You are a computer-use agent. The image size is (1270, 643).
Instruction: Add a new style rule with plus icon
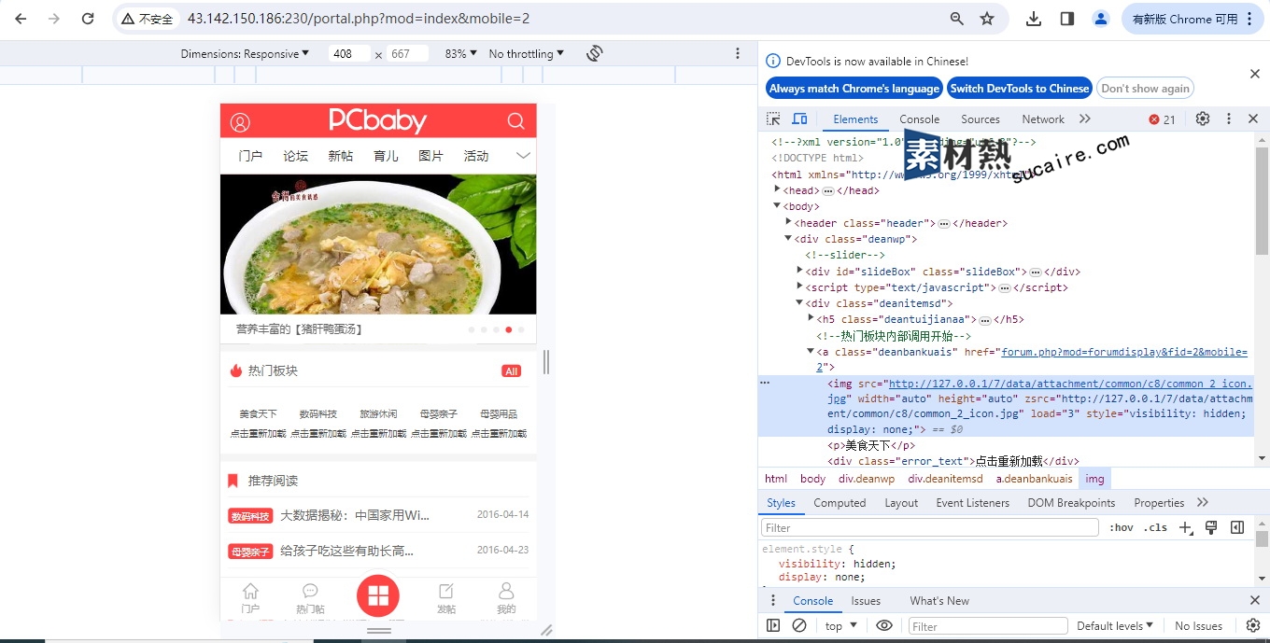tap(1186, 527)
